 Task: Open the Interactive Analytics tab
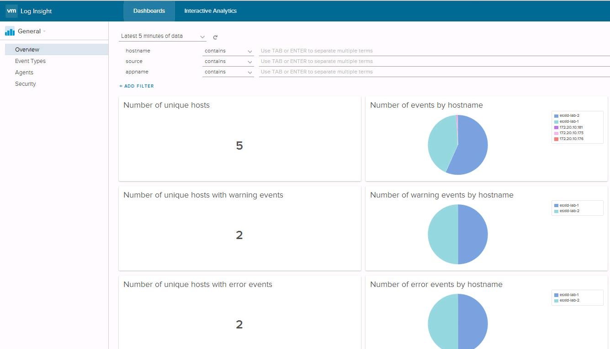coord(210,11)
